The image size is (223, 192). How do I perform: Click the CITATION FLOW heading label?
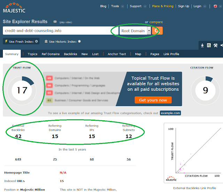pos(202,68)
